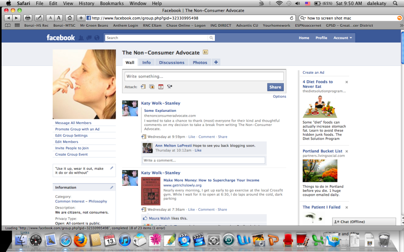The width and height of the screenshot is (404, 252).
Task: Open Spotlight search in menu bar
Action: click(395, 3)
